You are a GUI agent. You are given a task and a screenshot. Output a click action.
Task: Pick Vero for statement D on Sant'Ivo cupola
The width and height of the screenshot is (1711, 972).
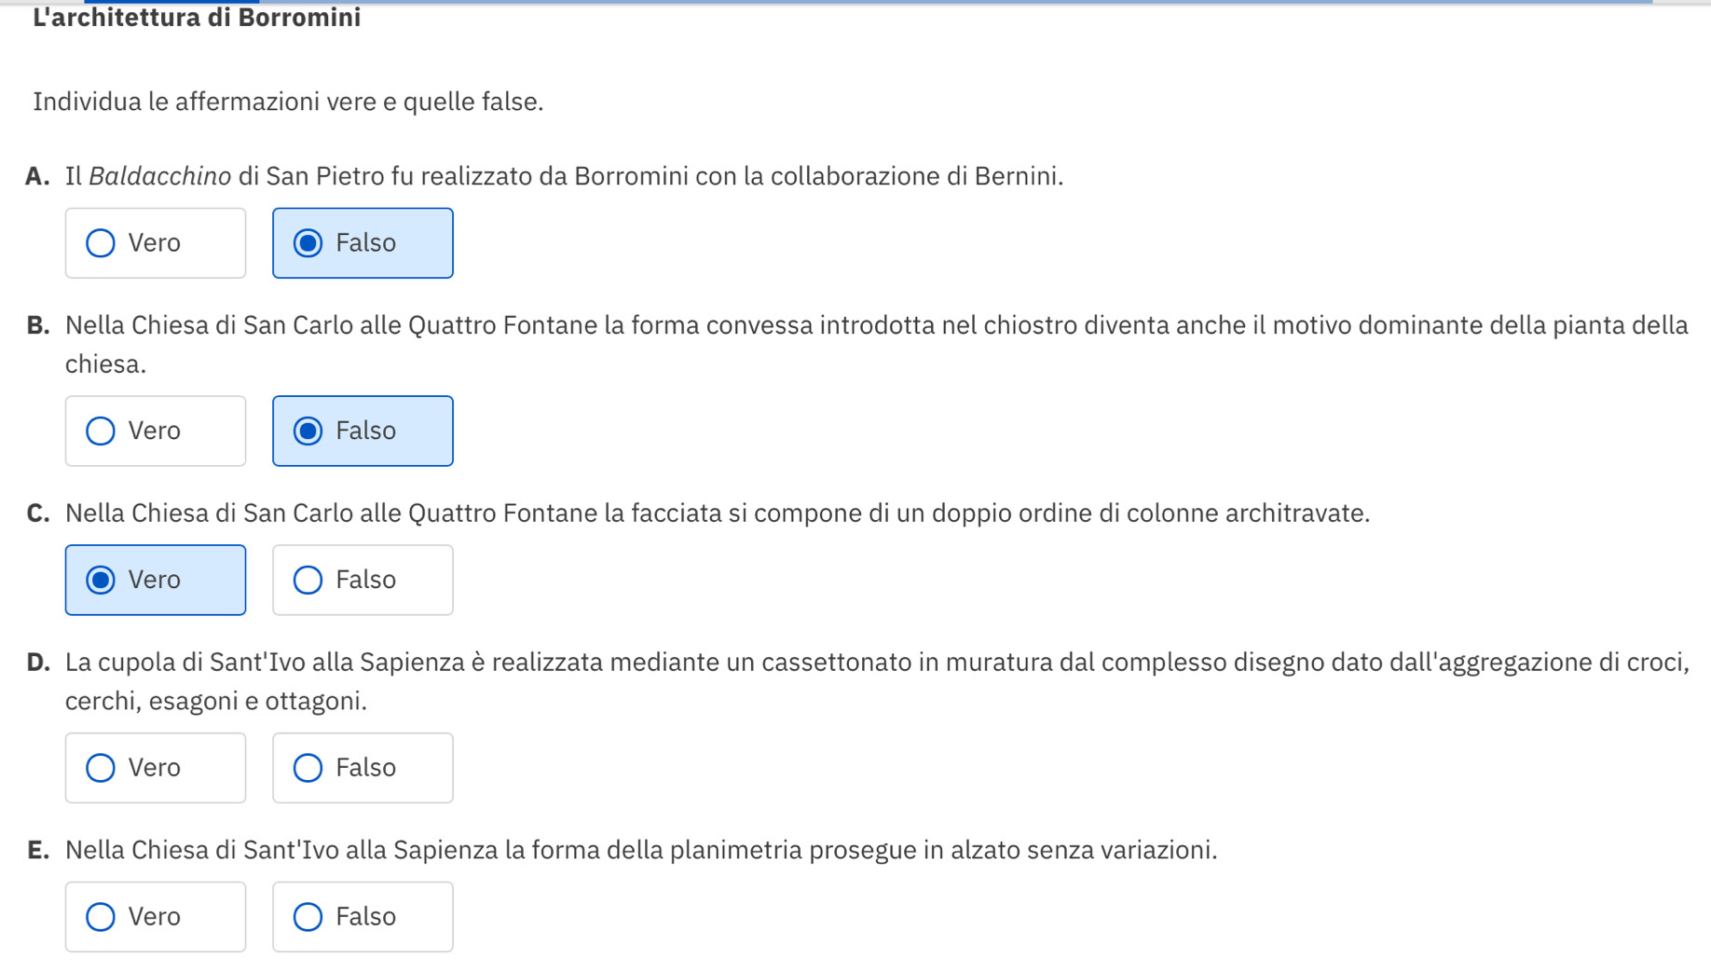tap(155, 768)
